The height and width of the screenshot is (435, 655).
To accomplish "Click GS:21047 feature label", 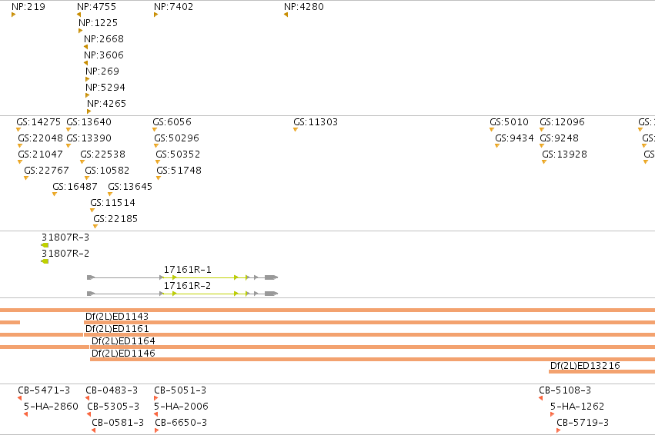I will pyautogui.click(x=40, y=154).
